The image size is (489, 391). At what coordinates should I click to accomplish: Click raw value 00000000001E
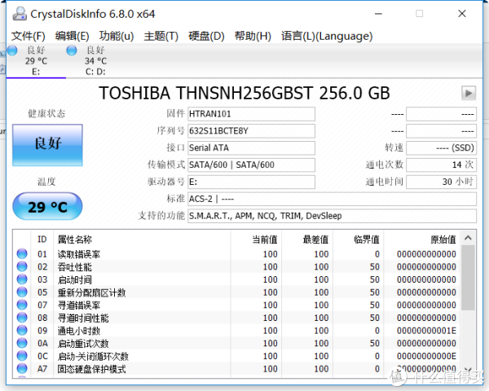(426, 331)
